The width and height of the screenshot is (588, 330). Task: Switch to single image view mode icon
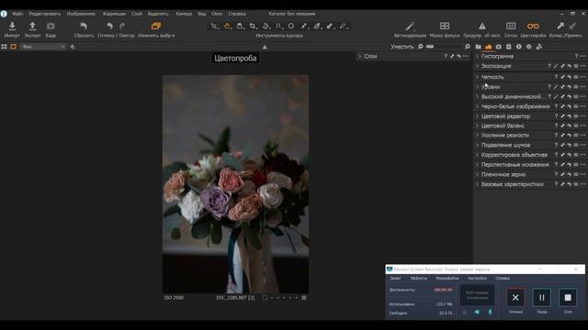click(x=14, y=47)
